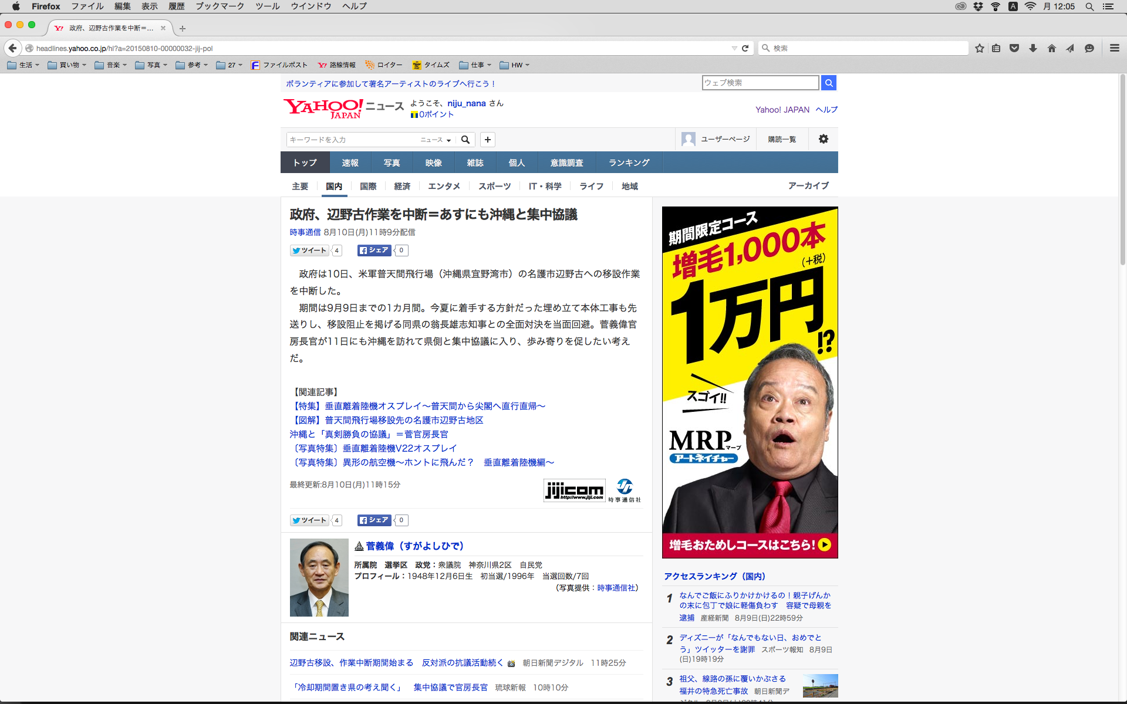Click the plus icon beside the keyword search
This screenshot has width=1127, height=704.
tap(488, 140)
